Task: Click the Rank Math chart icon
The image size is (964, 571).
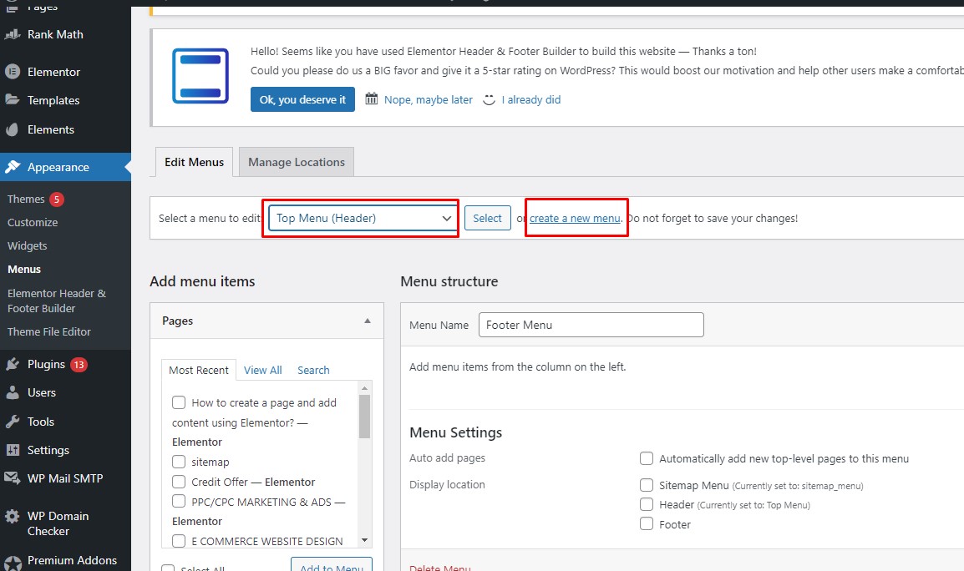Action: [13, 34]
